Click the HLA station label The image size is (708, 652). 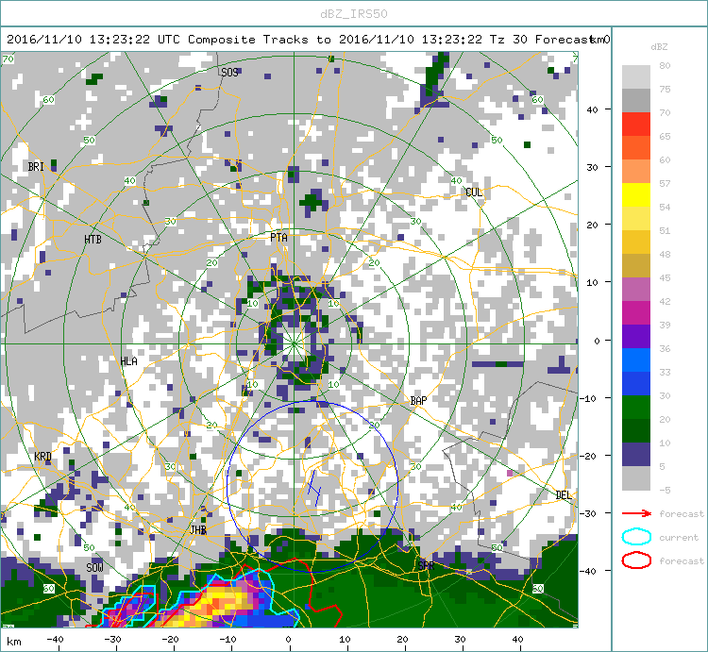pyautogui.click(x=128, y=361)
